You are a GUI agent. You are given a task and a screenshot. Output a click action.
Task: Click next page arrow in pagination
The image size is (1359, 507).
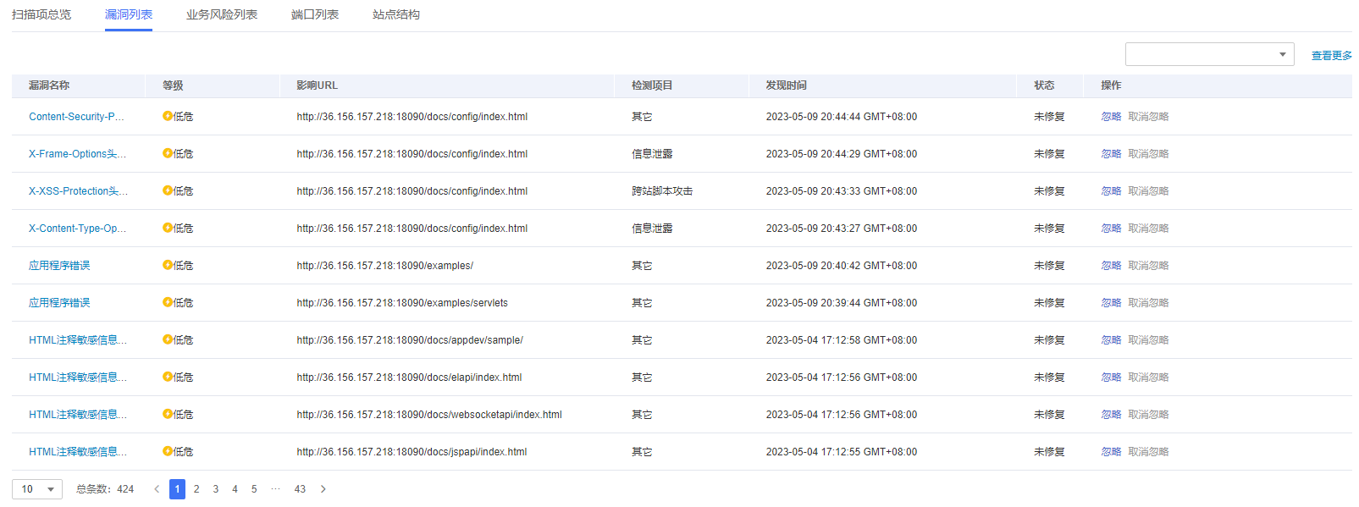pyautogui.click(x=323, y=489)
